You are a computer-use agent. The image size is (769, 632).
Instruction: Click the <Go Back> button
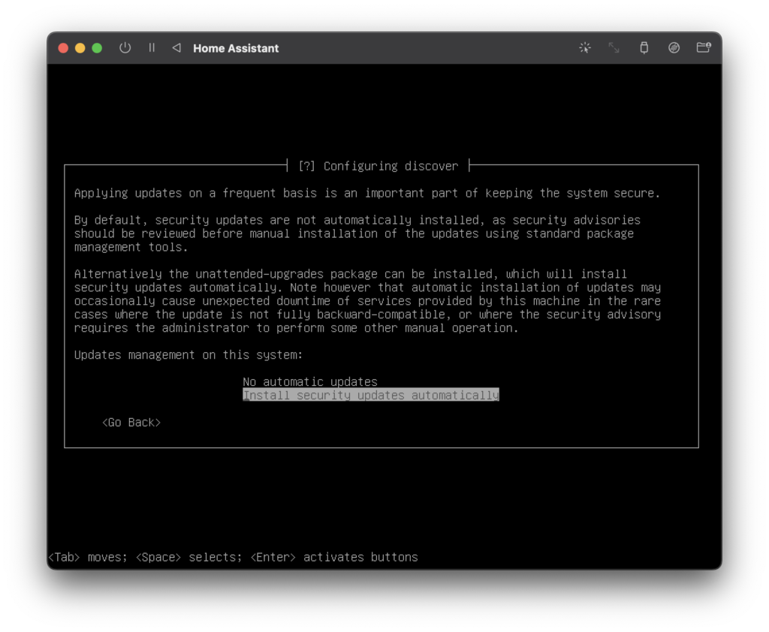(131, 422)
